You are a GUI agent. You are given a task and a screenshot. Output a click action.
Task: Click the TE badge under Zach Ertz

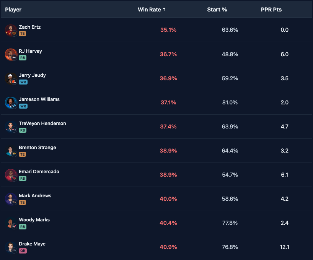click(22, 34)
